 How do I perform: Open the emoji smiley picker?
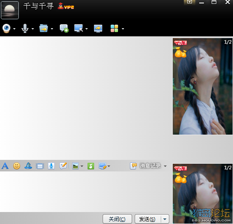pyautogui.click(x=17, y=166)
